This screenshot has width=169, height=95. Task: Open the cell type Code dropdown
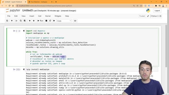[x=64, y=21]
